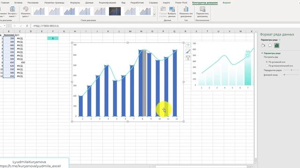
Task: Open the Конструктор диаграмм tab
Action: [205, 3]
